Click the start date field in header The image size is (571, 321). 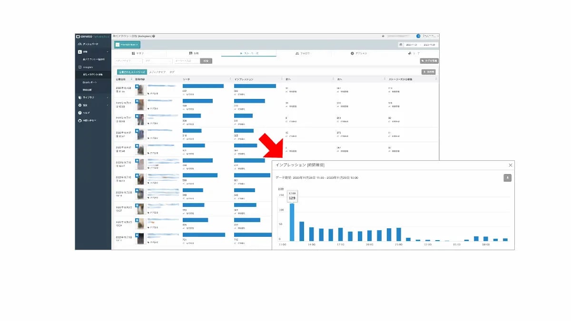pos(412,45)
